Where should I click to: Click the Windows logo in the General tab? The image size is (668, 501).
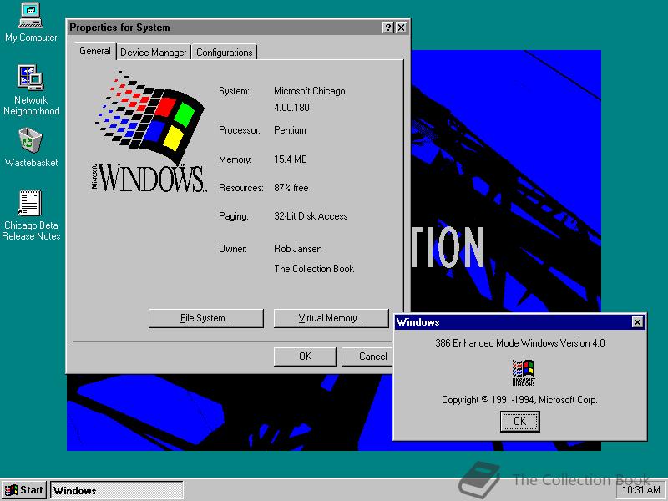[x=149, y=132]
